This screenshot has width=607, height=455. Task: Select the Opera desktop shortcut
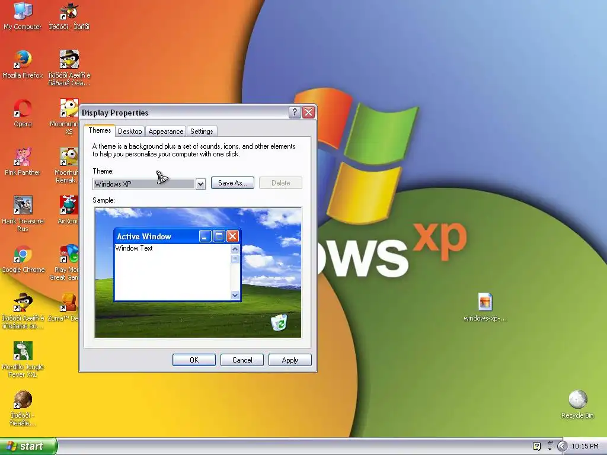[x=23, y=113]
